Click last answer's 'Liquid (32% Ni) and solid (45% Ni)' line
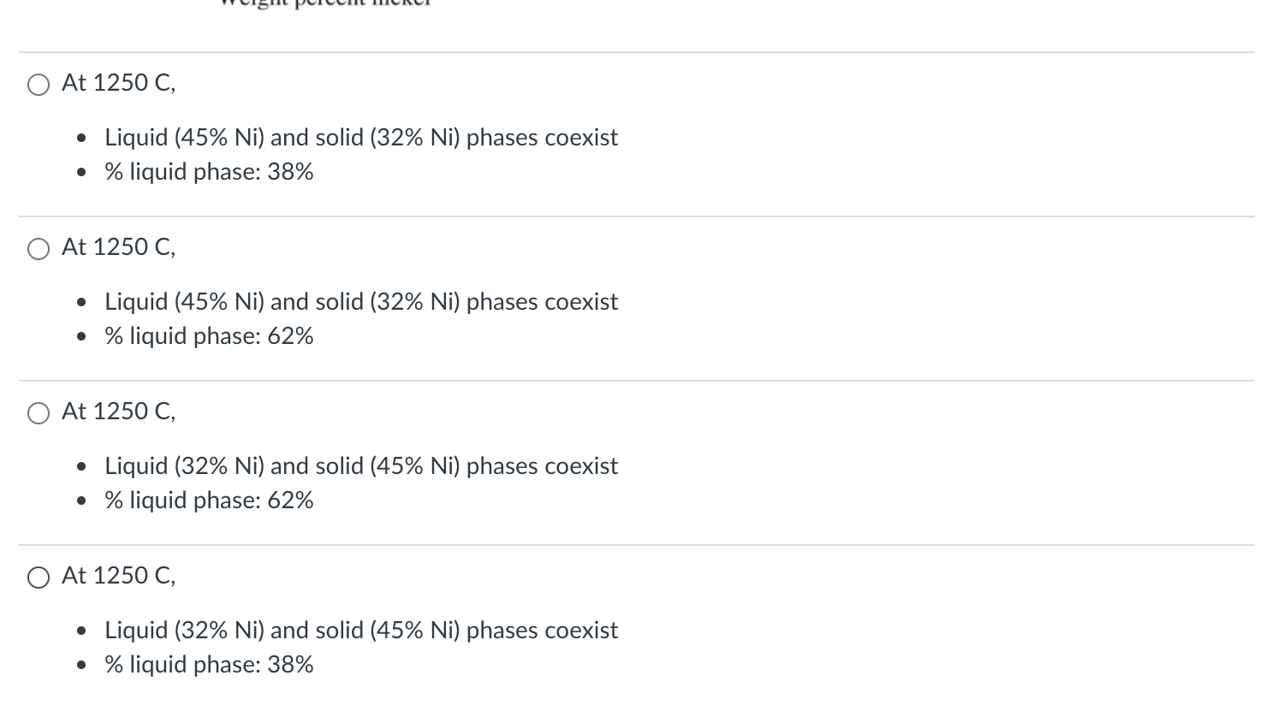 coord(361,630)
